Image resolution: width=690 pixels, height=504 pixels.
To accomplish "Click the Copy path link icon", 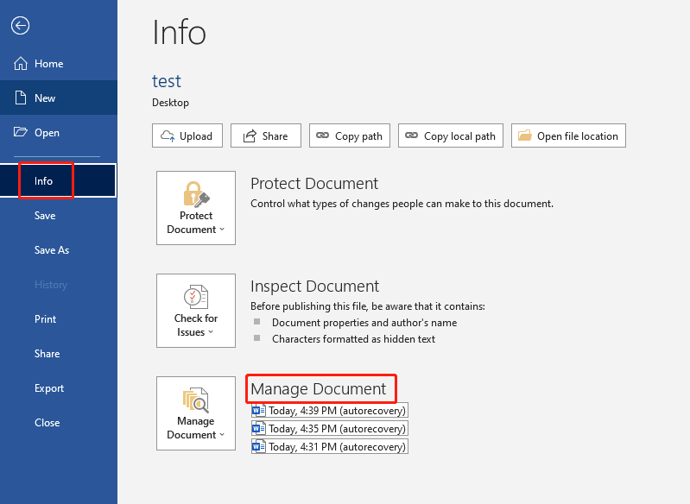I will (x=323, y=136).
